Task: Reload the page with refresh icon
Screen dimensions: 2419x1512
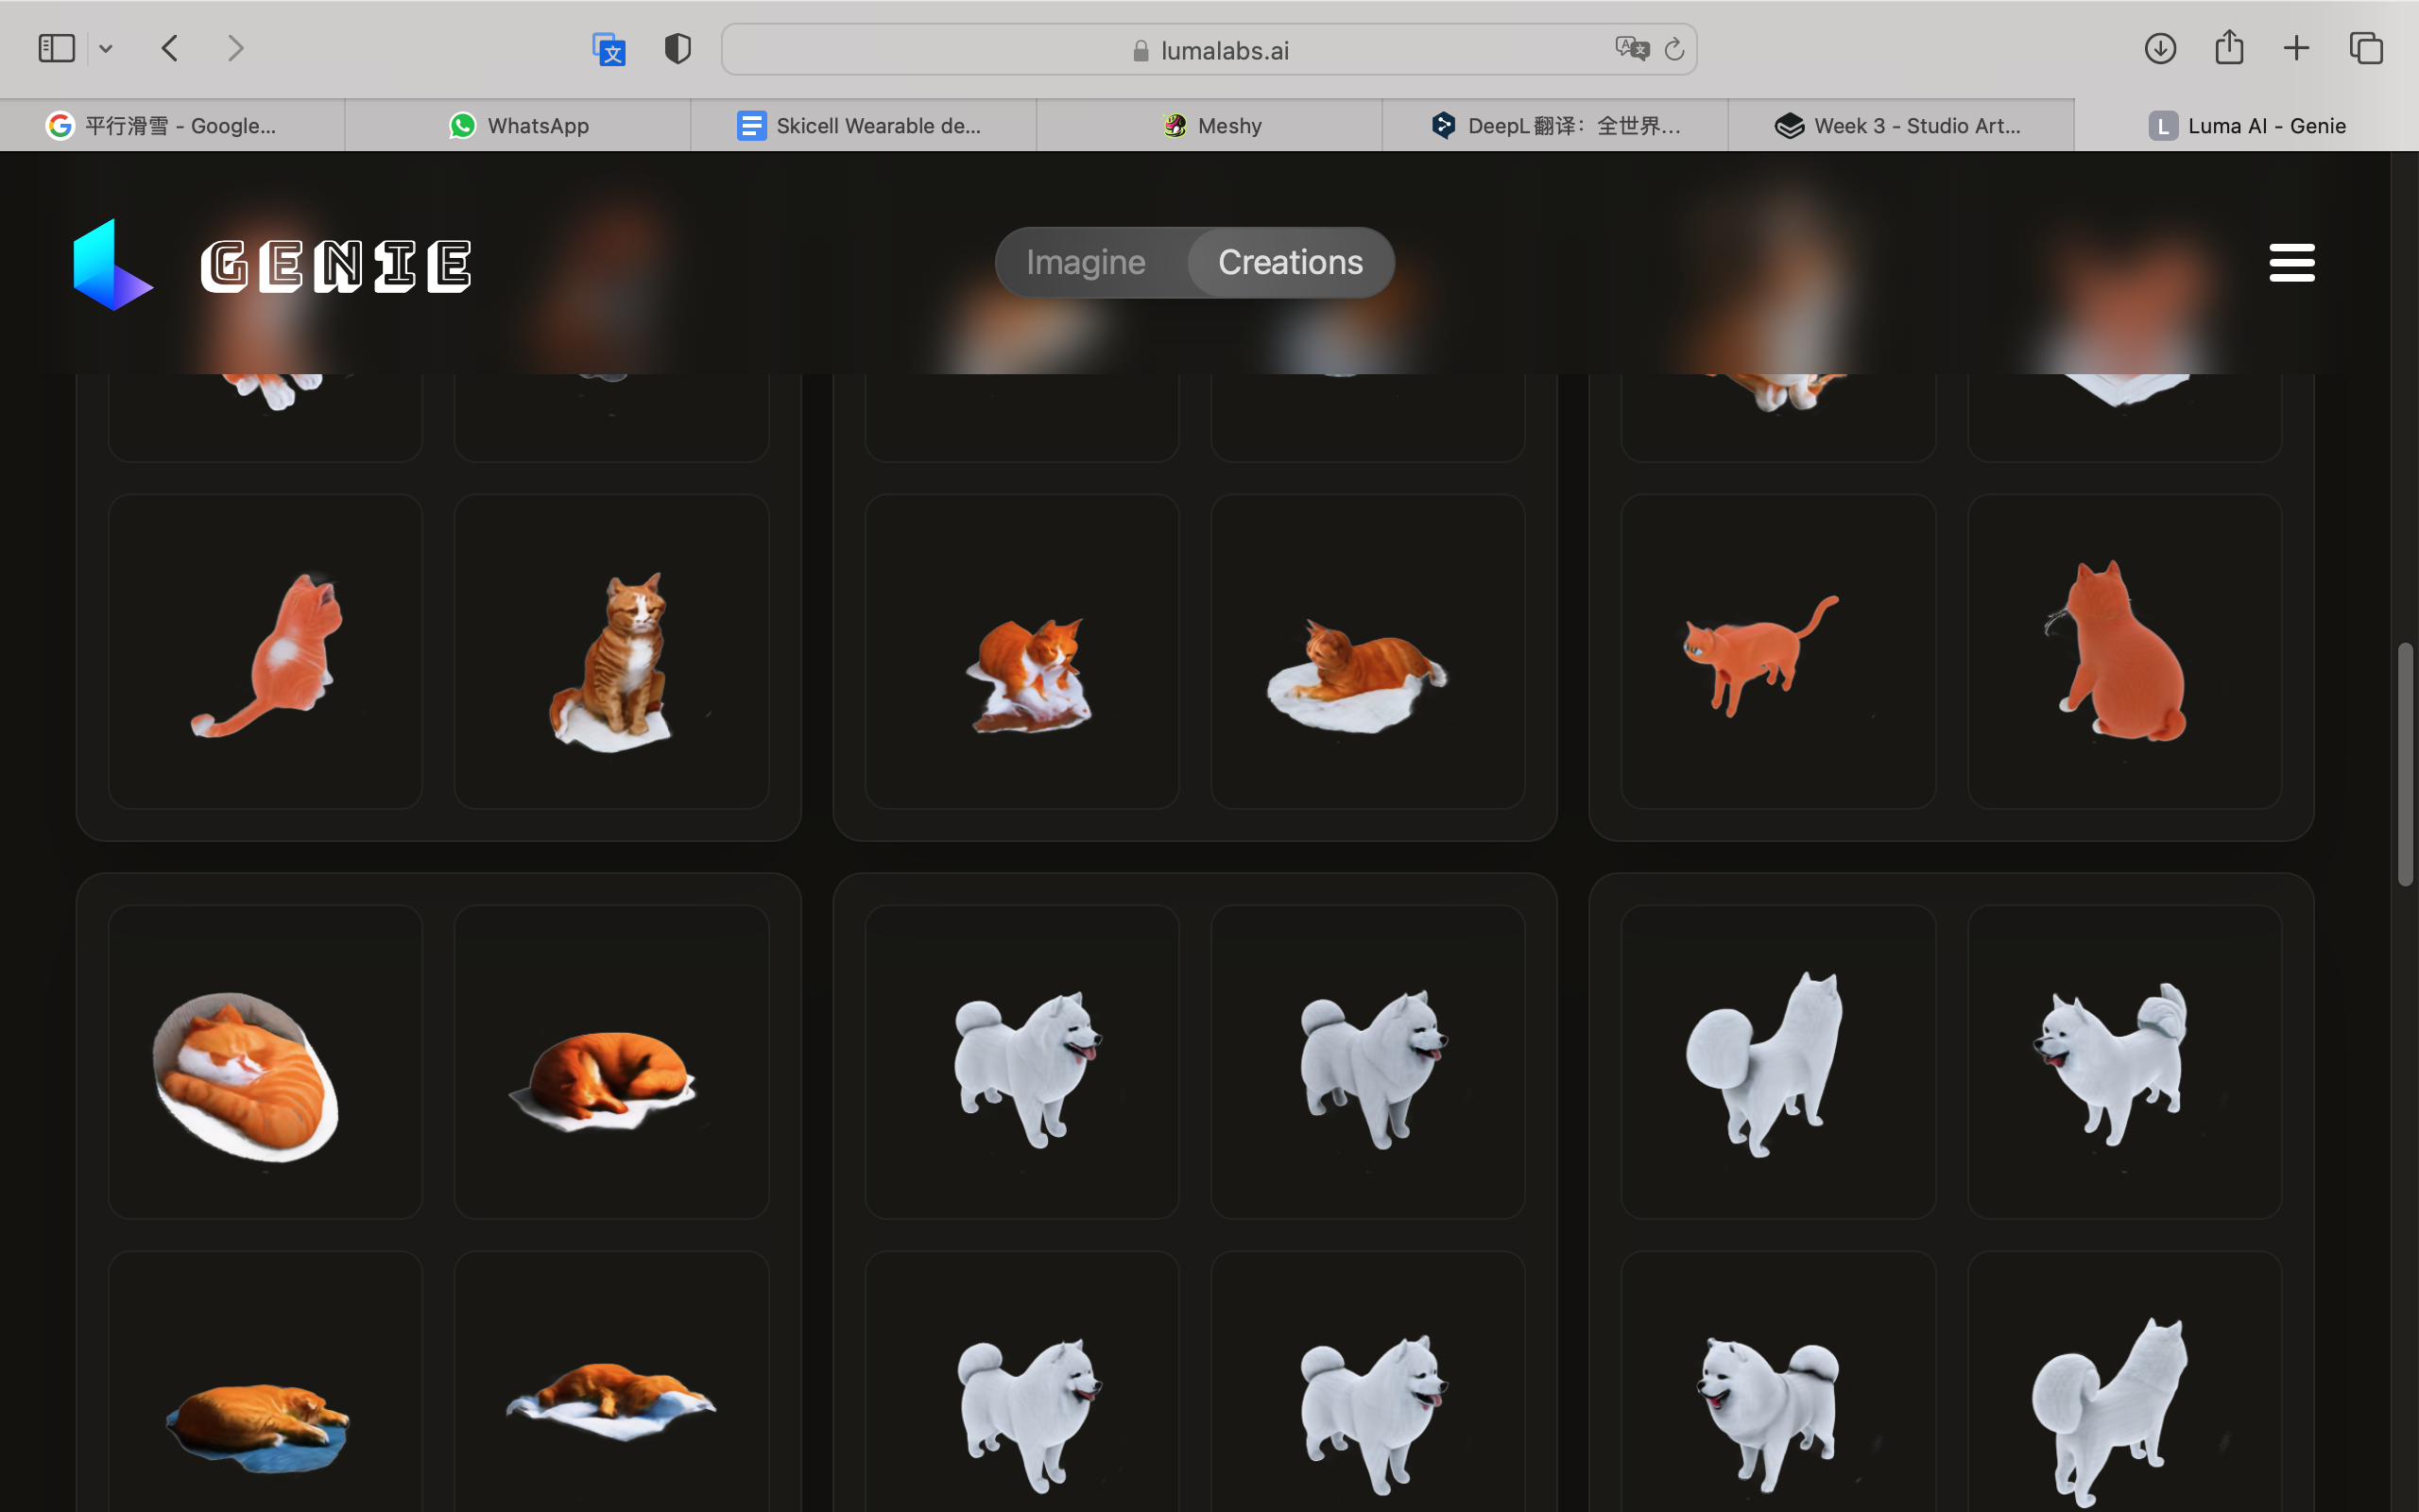Action: tap(1674, 49)
